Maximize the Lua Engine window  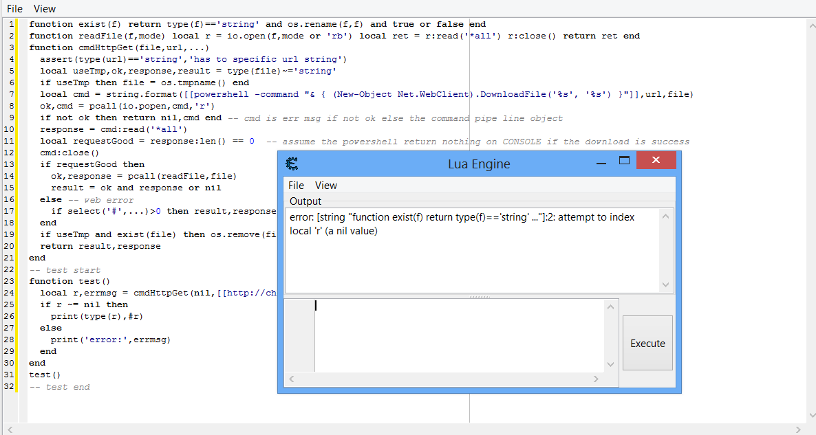pos(624,161)
